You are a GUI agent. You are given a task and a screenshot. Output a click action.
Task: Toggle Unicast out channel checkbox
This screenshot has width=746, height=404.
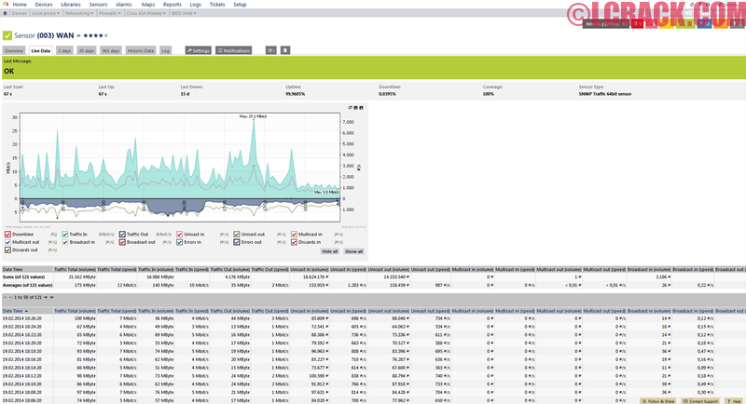[237, 235]
